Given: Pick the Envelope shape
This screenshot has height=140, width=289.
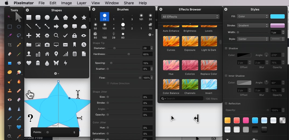Looking at the screenshot, I should [x=65, y=45].
